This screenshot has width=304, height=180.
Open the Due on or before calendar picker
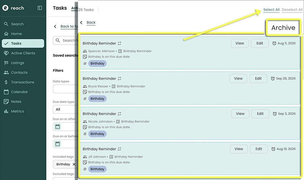[x=57, y=144]
